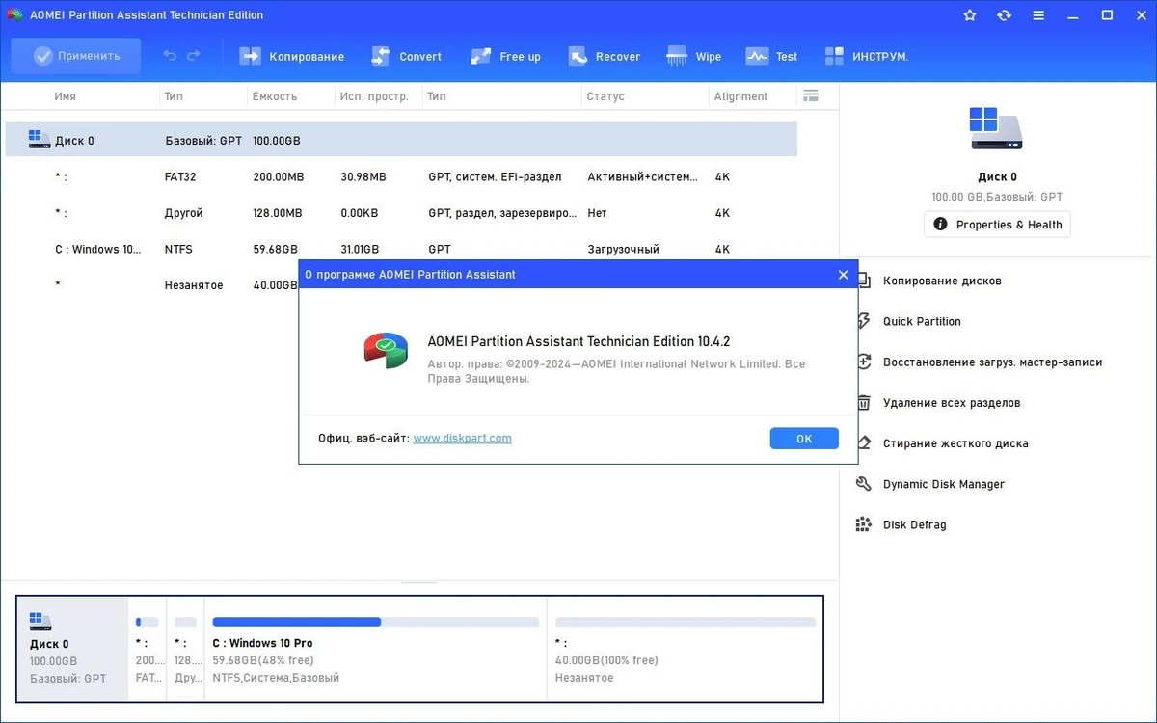This screenshot has width=1157, height=723.
Task: Select Копирование дисков in side panel
Action: [x=942, y=281]
